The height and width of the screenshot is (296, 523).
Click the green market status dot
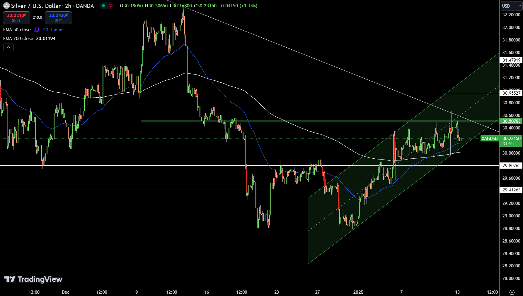pyautogui.click(x=103, y=6)
